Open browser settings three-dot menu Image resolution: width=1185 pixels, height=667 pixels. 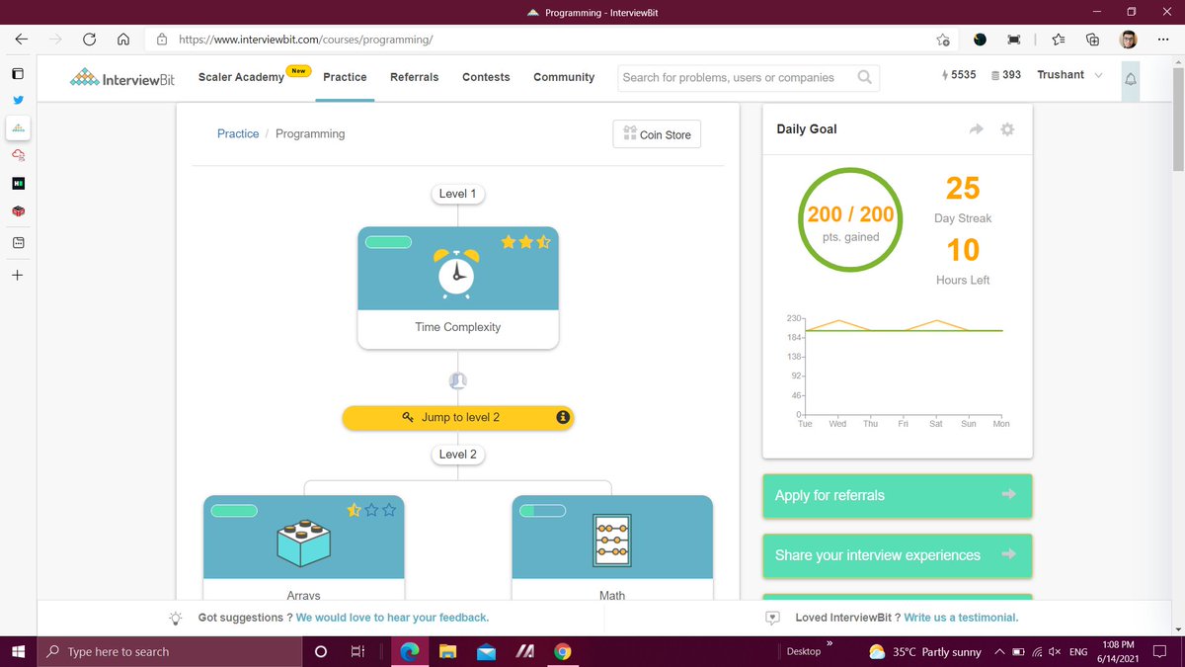[1163, 40]
